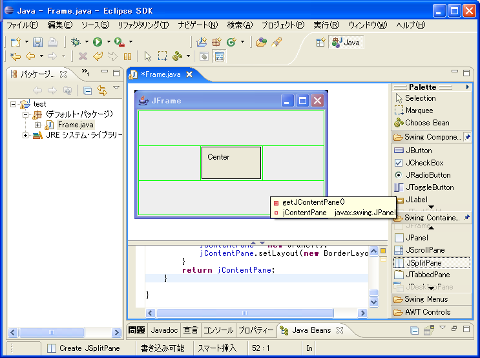Collapse the test project node

click(x=13, y=105)
